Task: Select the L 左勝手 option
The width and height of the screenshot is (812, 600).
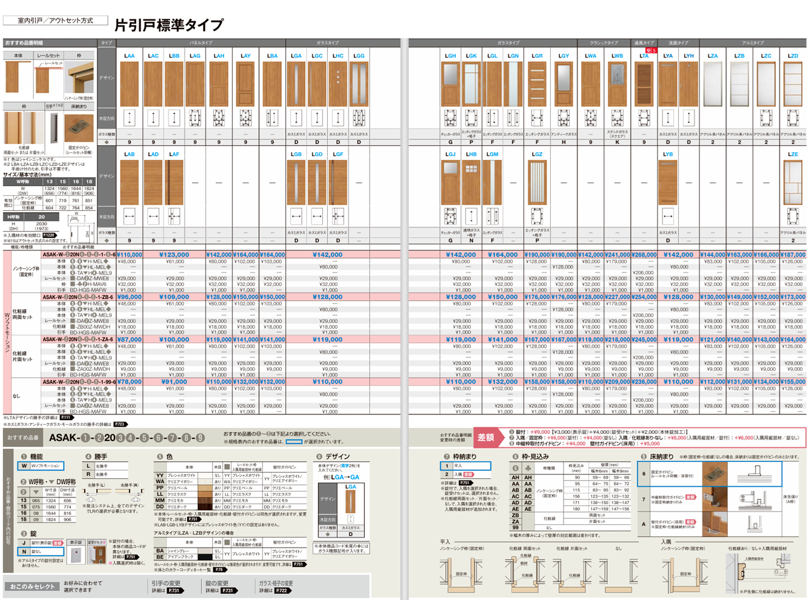Action: click(x=106, y=466)
